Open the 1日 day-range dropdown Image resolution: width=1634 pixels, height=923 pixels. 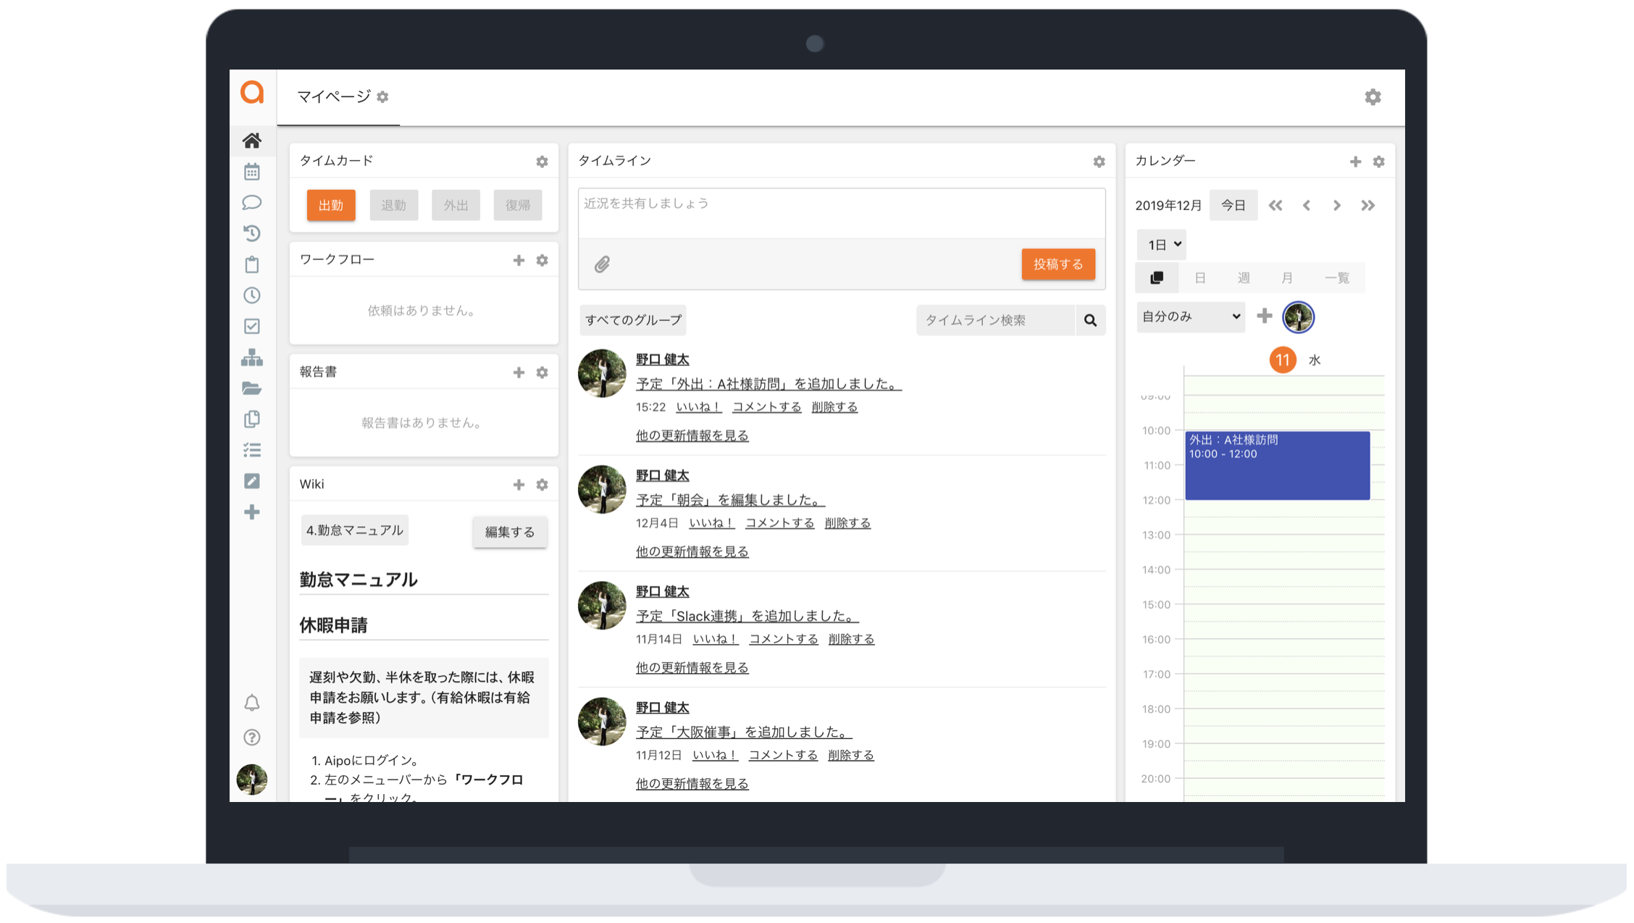click(1162, 245)
